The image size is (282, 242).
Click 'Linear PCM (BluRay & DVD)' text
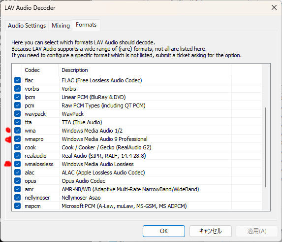point(94,97)
